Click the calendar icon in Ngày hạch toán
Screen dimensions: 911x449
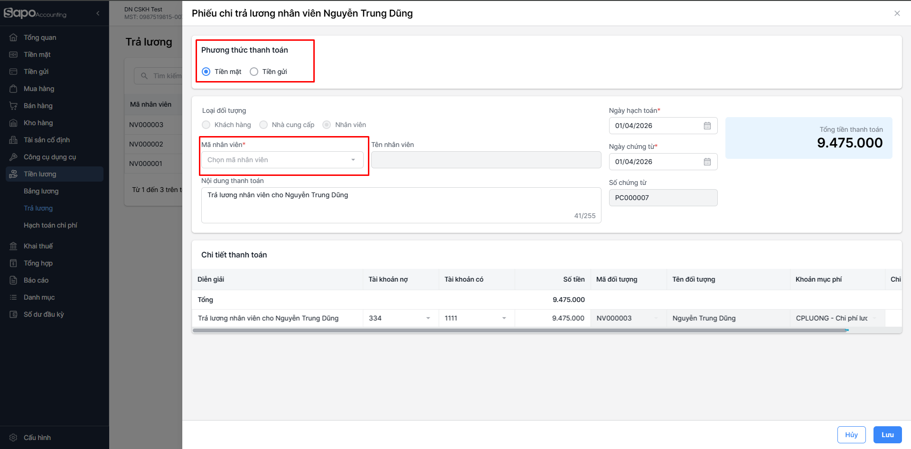(707, 126)
